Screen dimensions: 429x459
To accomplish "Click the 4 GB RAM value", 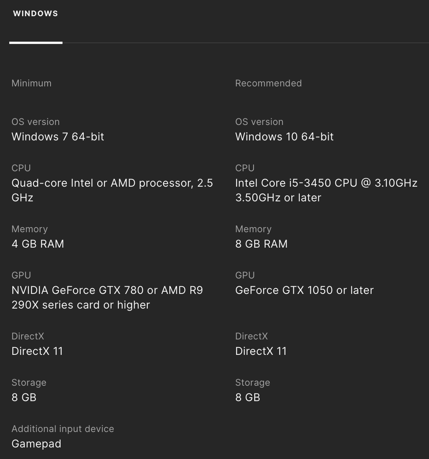I will [x=38, y=244].
